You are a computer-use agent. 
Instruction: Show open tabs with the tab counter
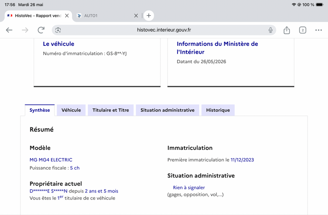tap(303, 30)
